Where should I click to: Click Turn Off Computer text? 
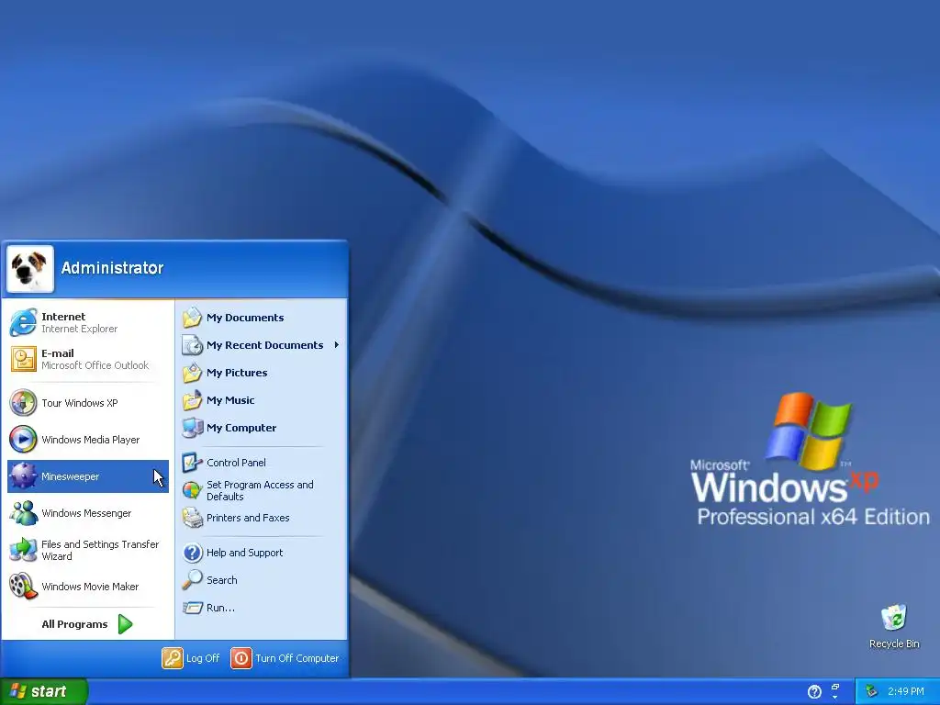[x=297, y=658]
